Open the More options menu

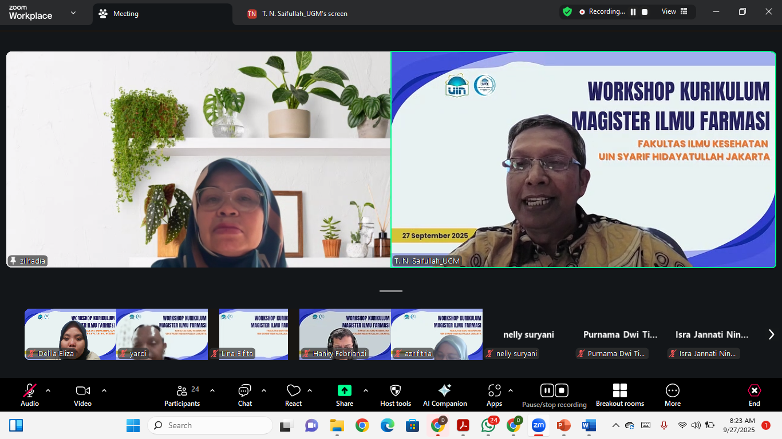(672, 394)
